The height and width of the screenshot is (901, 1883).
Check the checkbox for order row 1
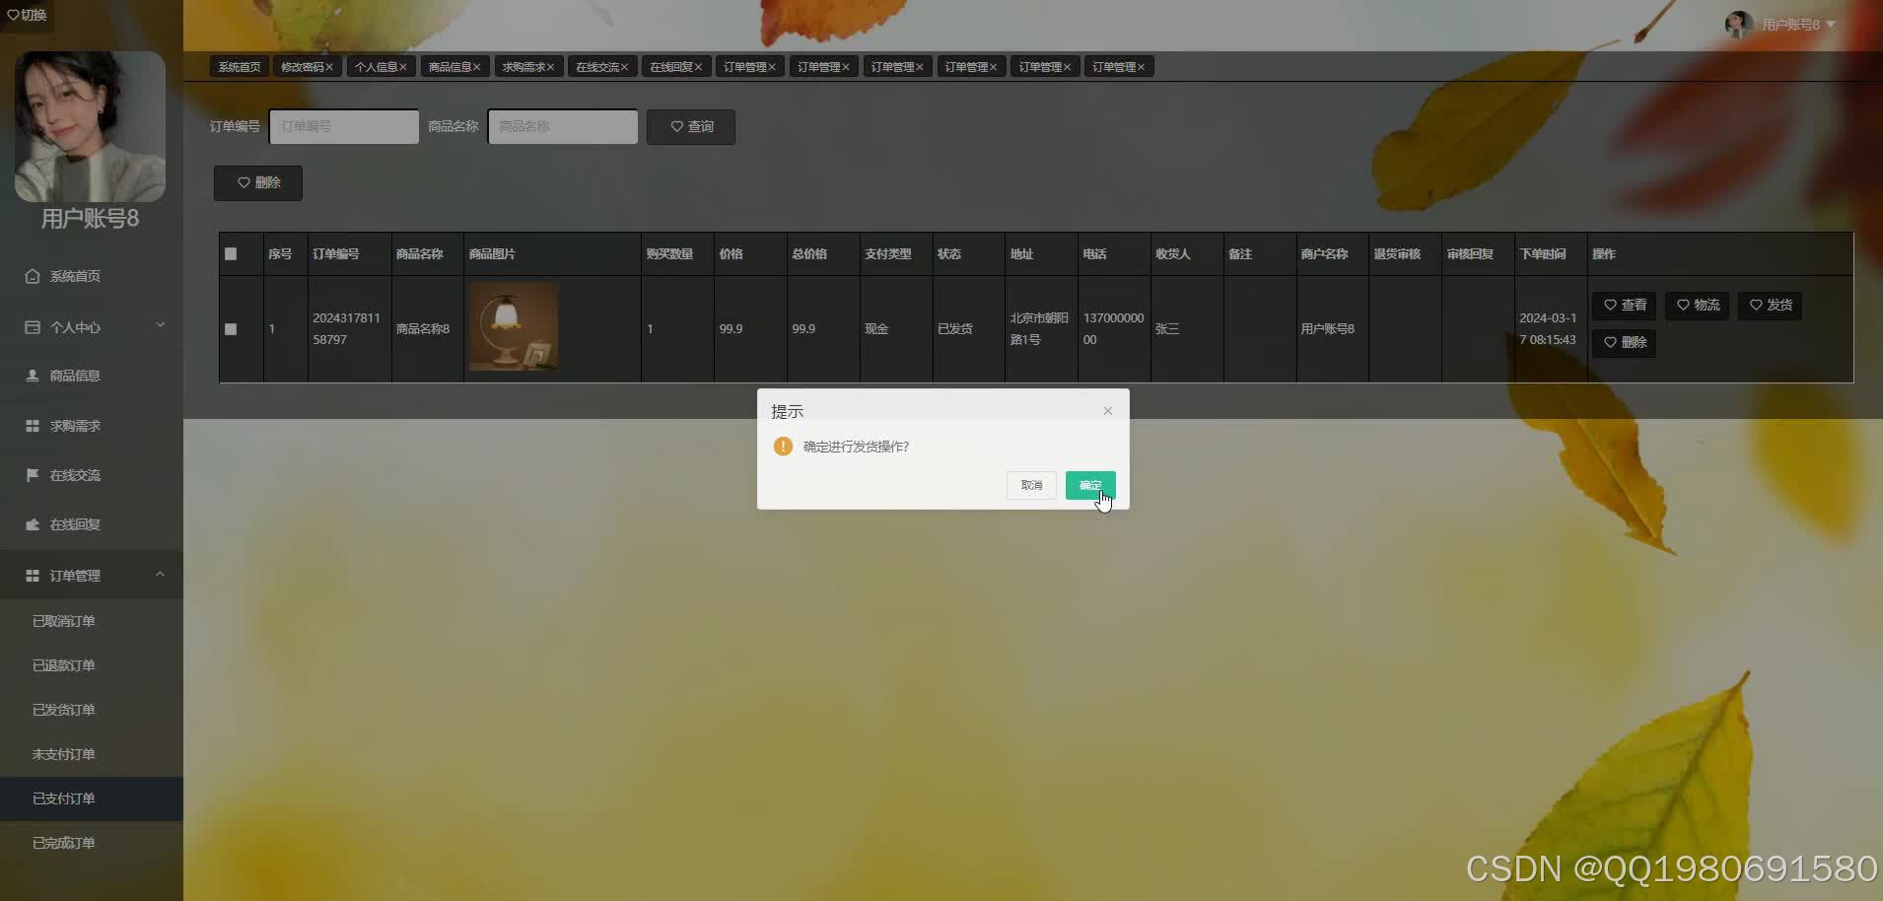click(x=231, y=329)
